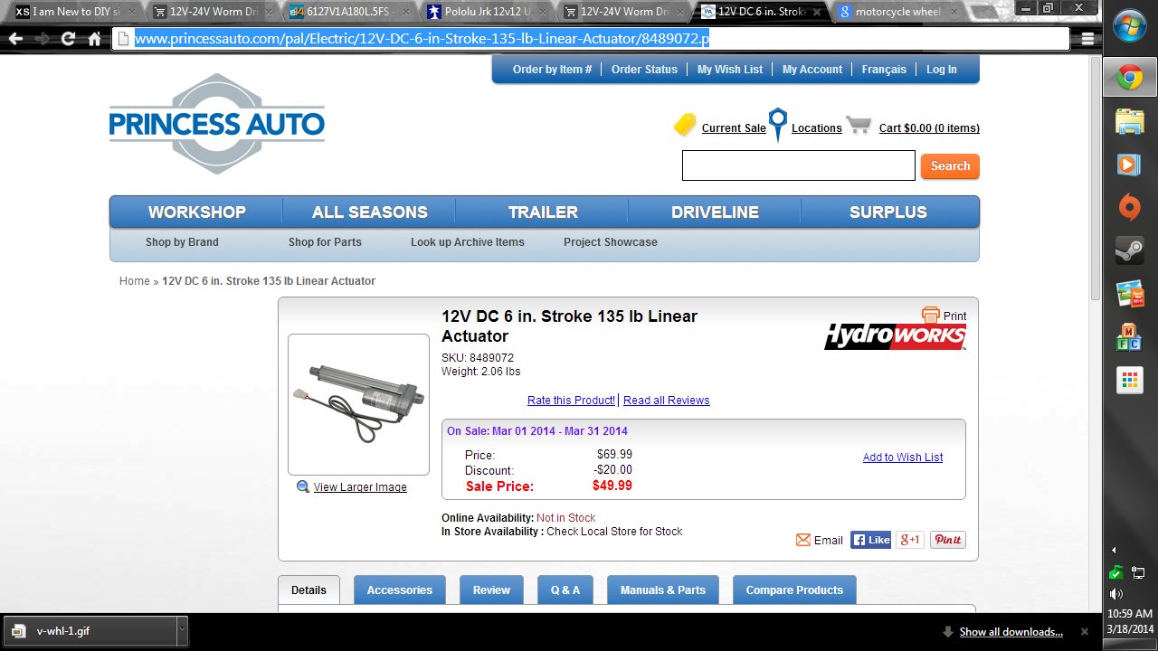This screenshot has height=651, width=1158.
Task: Click the Email envelope icon
Action: [803, 540]
